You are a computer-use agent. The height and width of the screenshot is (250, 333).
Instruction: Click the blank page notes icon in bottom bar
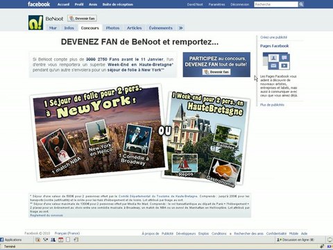(68, 240)
